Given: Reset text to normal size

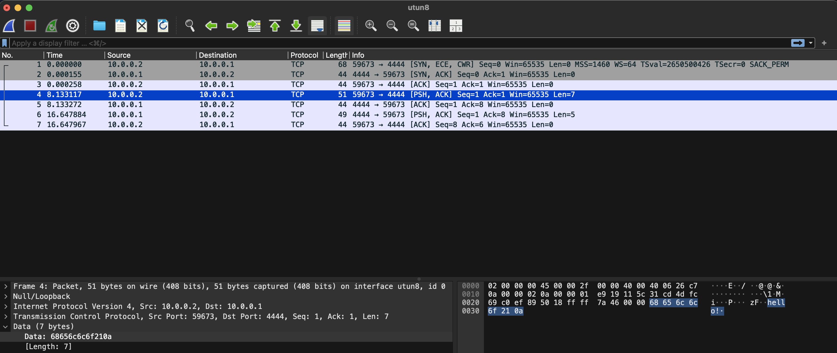Looking at the screenshot, I should [413, 26].
